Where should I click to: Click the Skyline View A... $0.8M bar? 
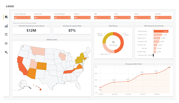coord(157,38)
